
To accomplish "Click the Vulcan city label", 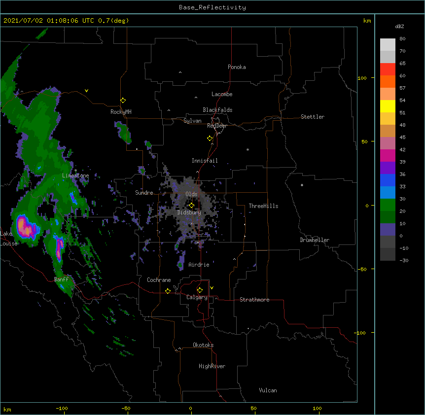I will (268, 390).
